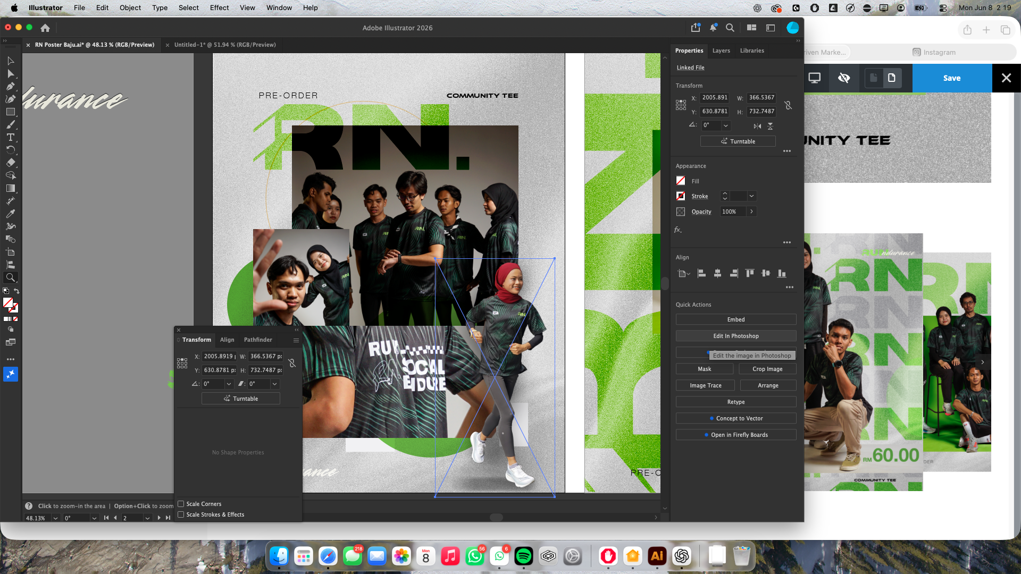Click the Fill swatch in Appearance
This screenshot has height=574, width=1021.
(681, 181)
